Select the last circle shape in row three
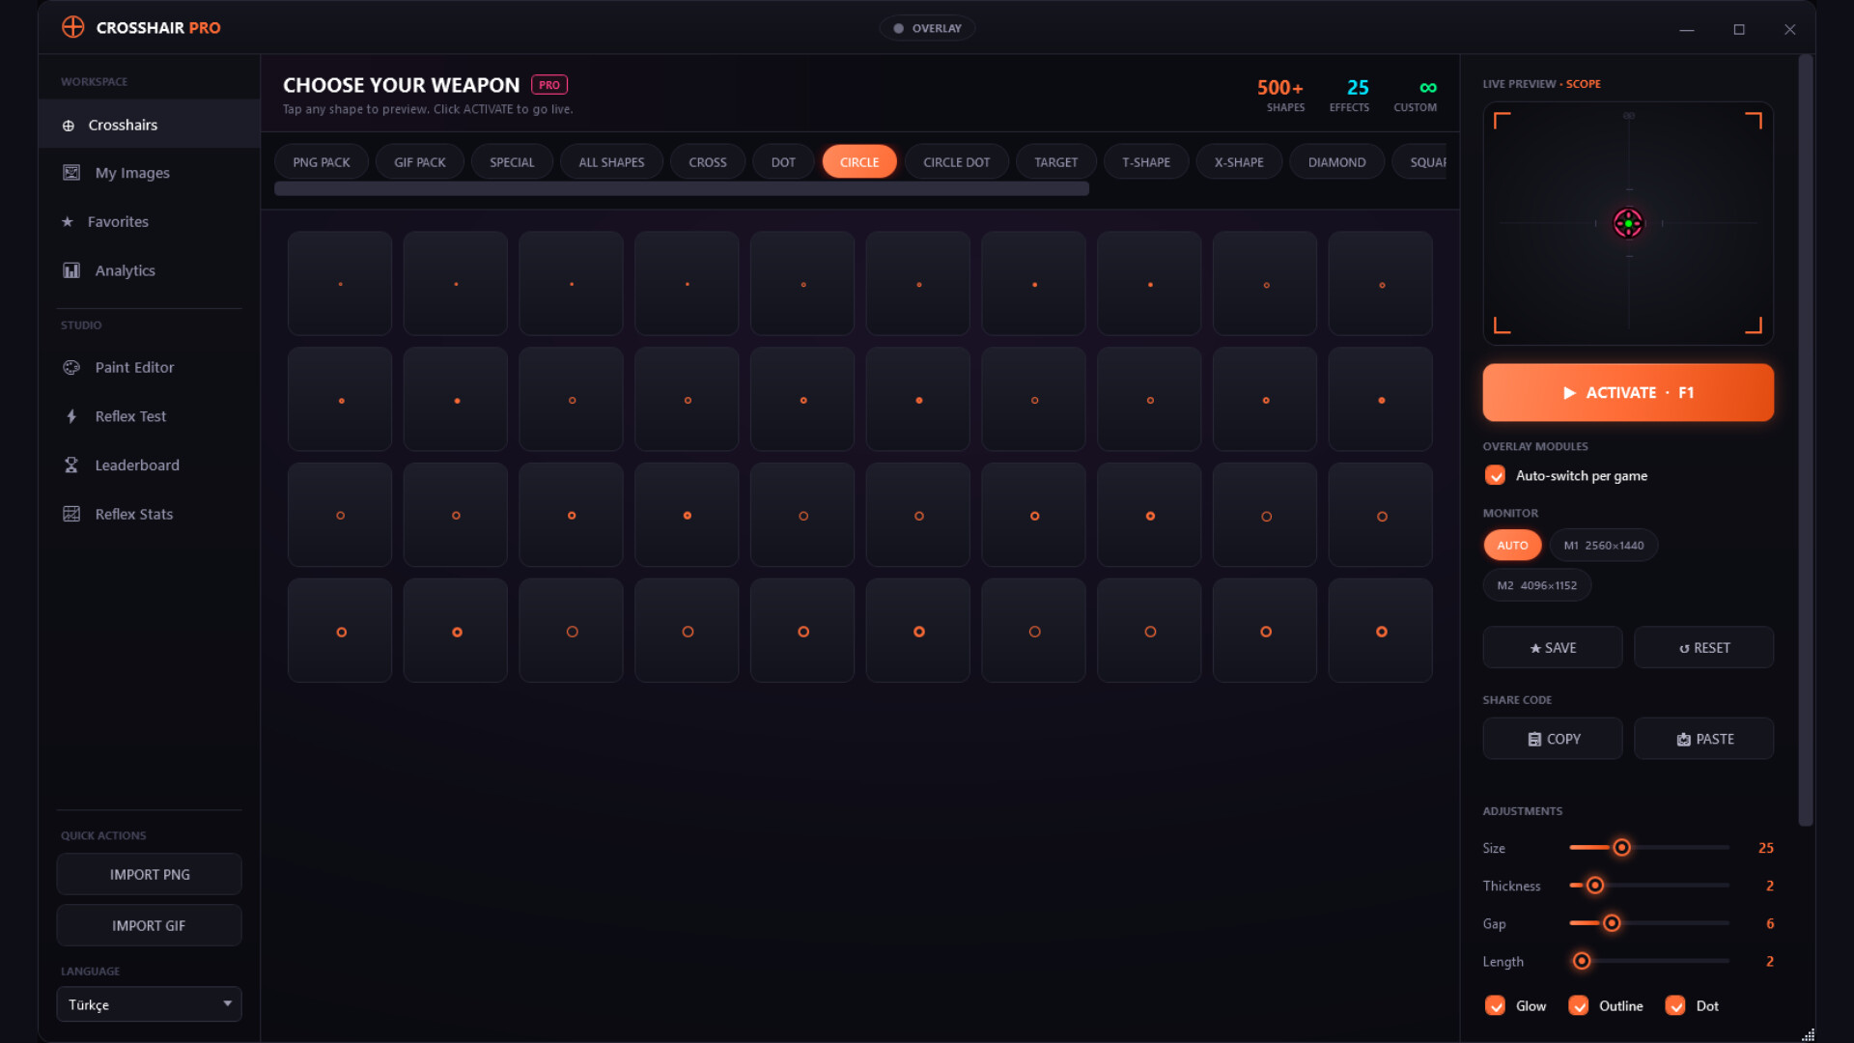The width and height of the screenshot is (1854, 1043). click(1381, 516)
